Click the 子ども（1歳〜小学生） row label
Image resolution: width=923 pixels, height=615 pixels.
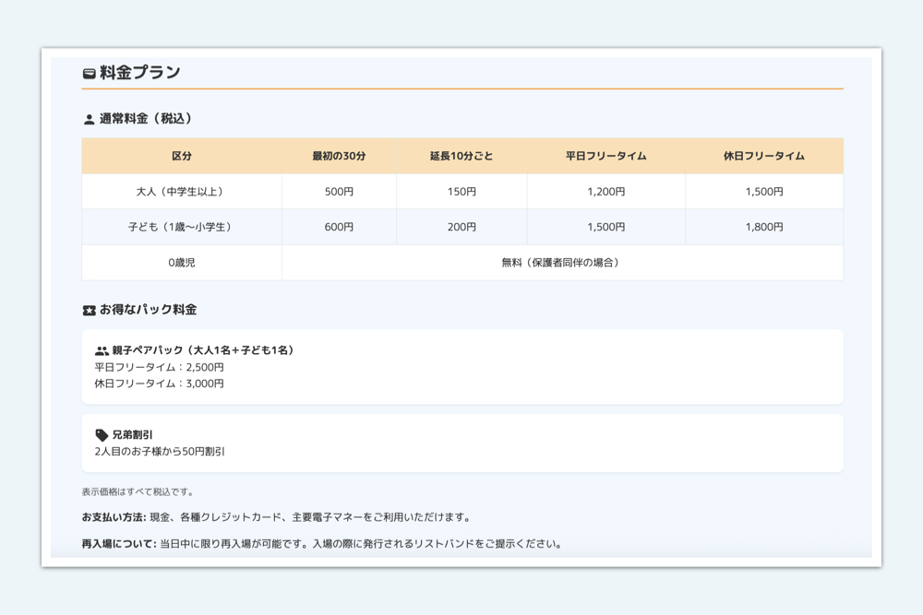click(182, 226)
